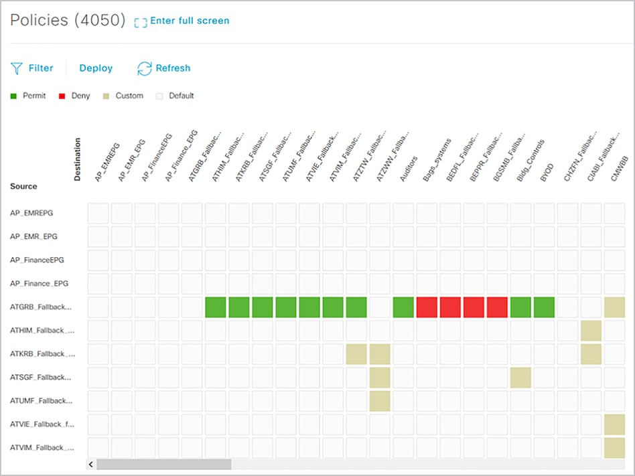Click the green Permit legend square
The image size is (635, 476).
point(12,96)
